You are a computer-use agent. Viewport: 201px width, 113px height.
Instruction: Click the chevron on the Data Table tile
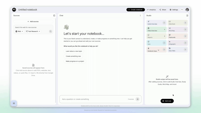(185, 49)
